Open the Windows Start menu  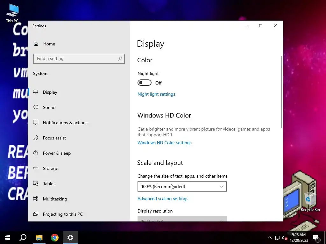pos(8,238)
